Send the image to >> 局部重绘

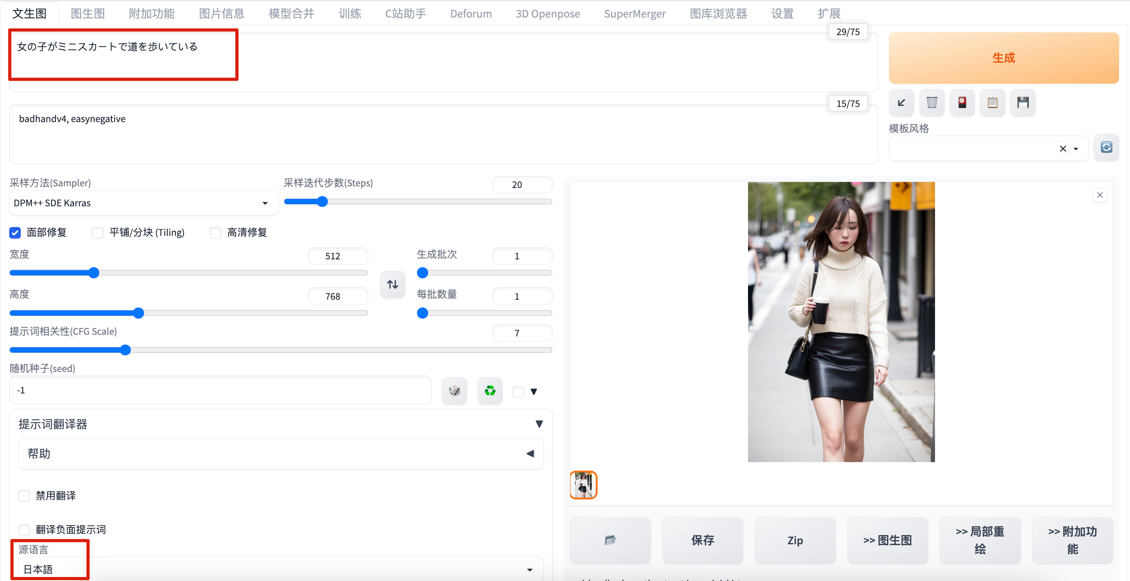980,540
